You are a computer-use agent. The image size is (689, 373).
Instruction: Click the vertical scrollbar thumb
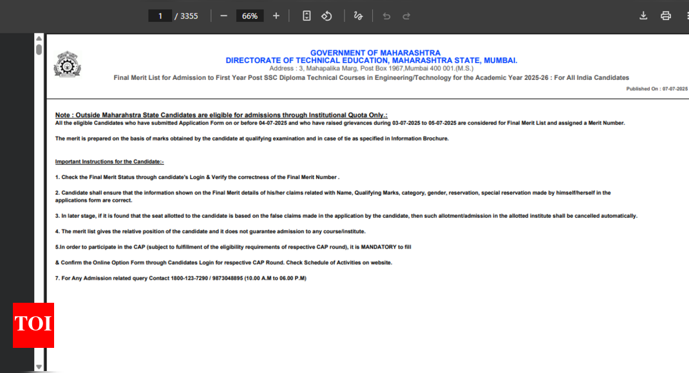[x=39, y=50]
